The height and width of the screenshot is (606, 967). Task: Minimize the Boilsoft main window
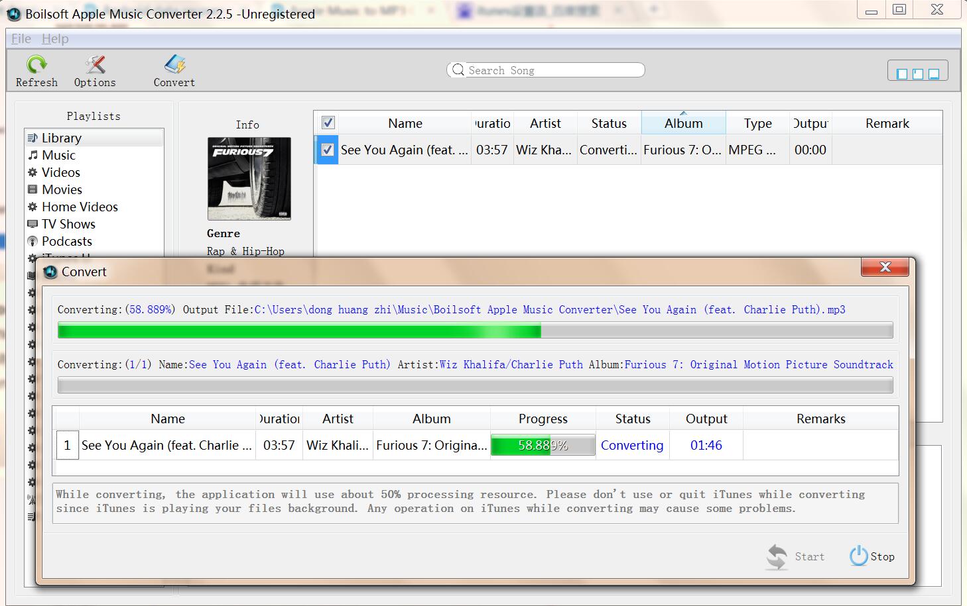click(x=871, y=10)
